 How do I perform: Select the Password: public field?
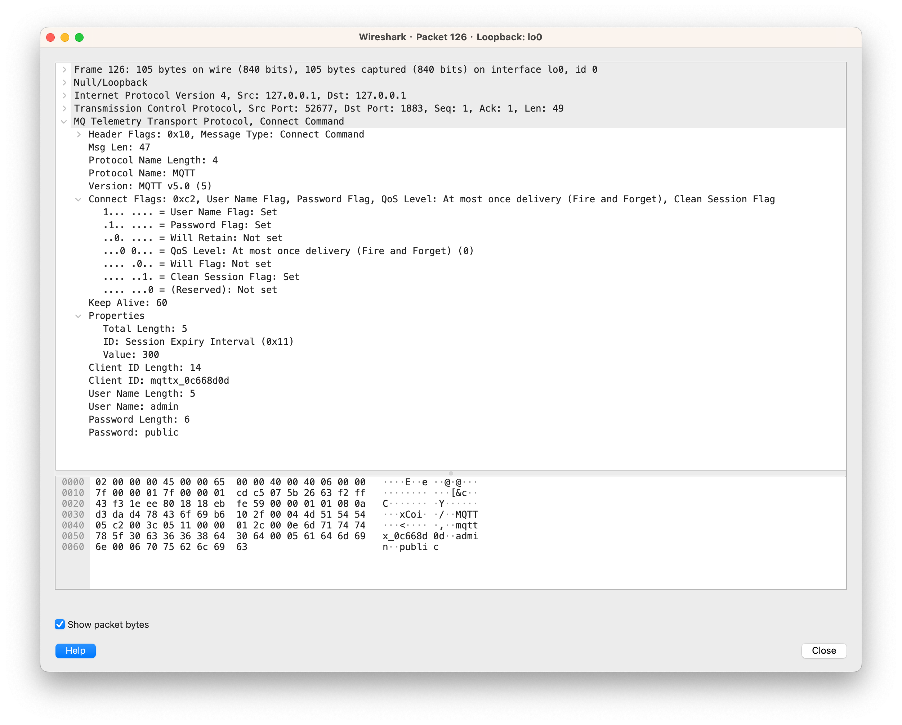pyautogui.click(x=133, y=432)
